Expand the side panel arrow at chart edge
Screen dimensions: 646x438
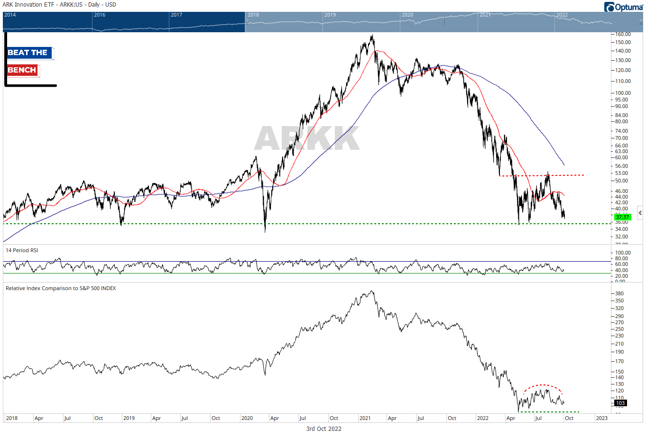click(640, 213)
